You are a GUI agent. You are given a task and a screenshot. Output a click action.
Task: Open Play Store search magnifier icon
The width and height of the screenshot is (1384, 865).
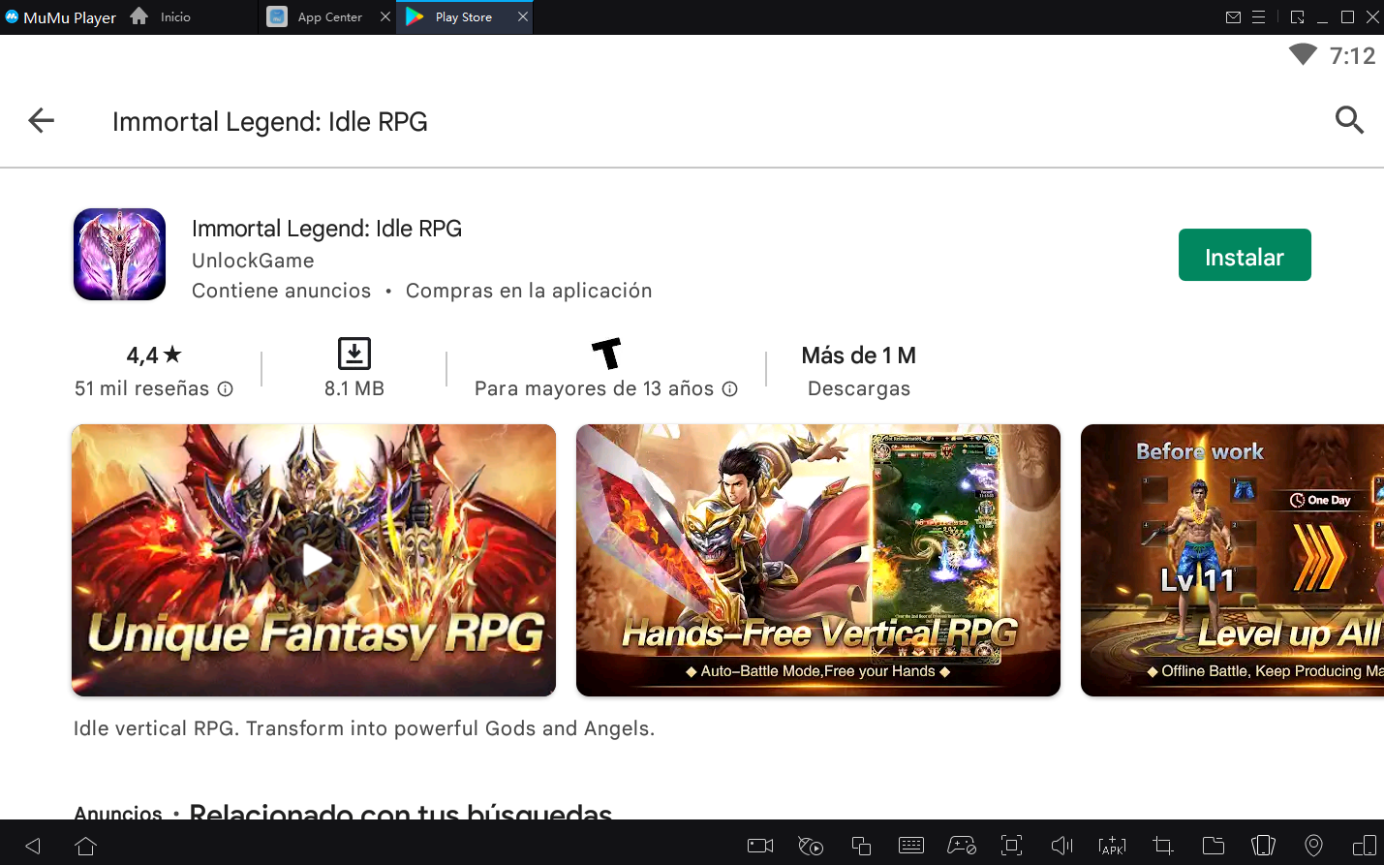[x=1348, y=121]
